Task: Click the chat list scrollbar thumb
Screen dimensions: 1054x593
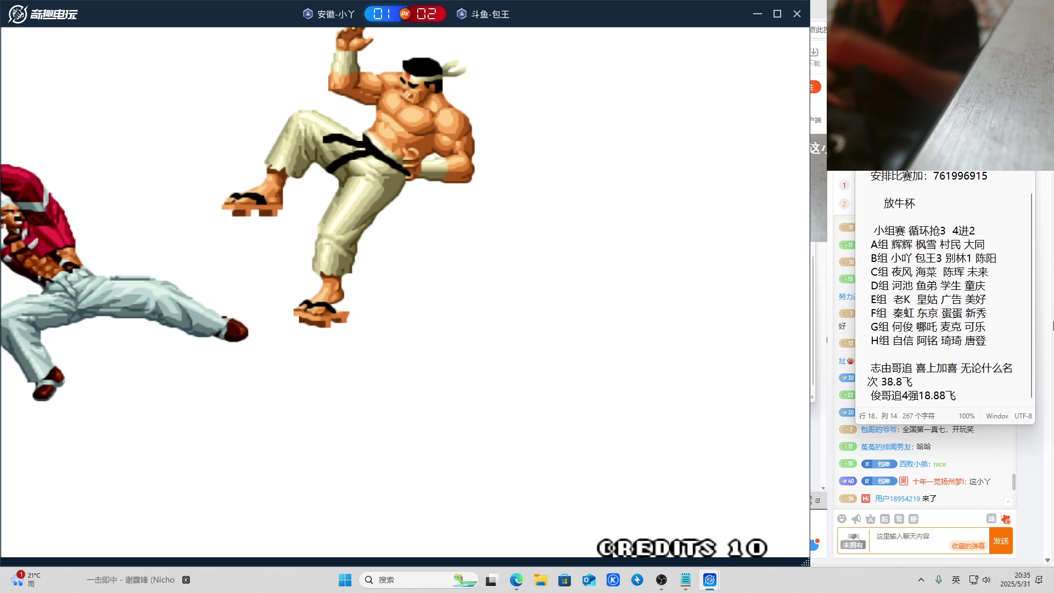Action: pos(1013,482)
